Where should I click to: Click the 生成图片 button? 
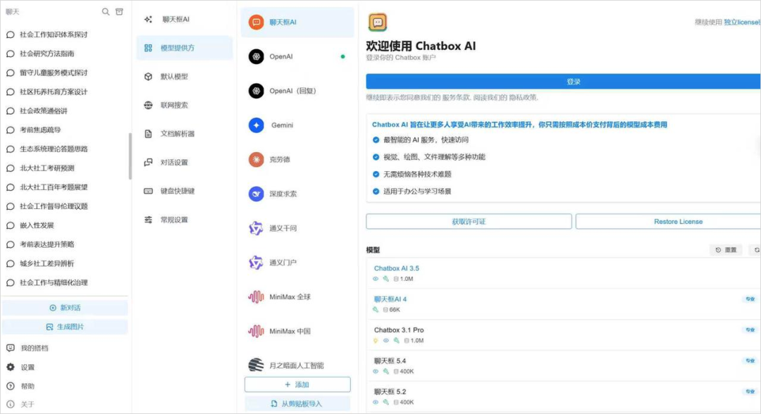coord(65,327)
